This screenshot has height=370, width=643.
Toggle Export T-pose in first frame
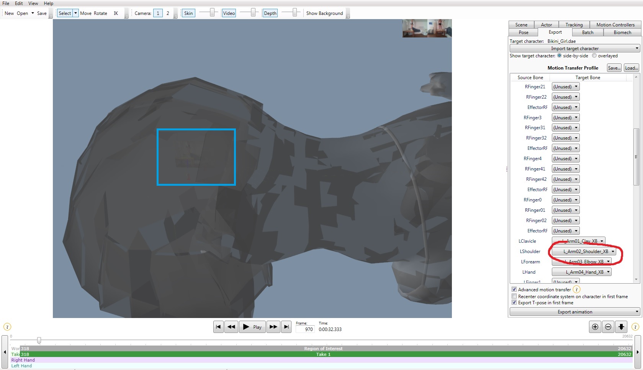click(x=514, y=302)
